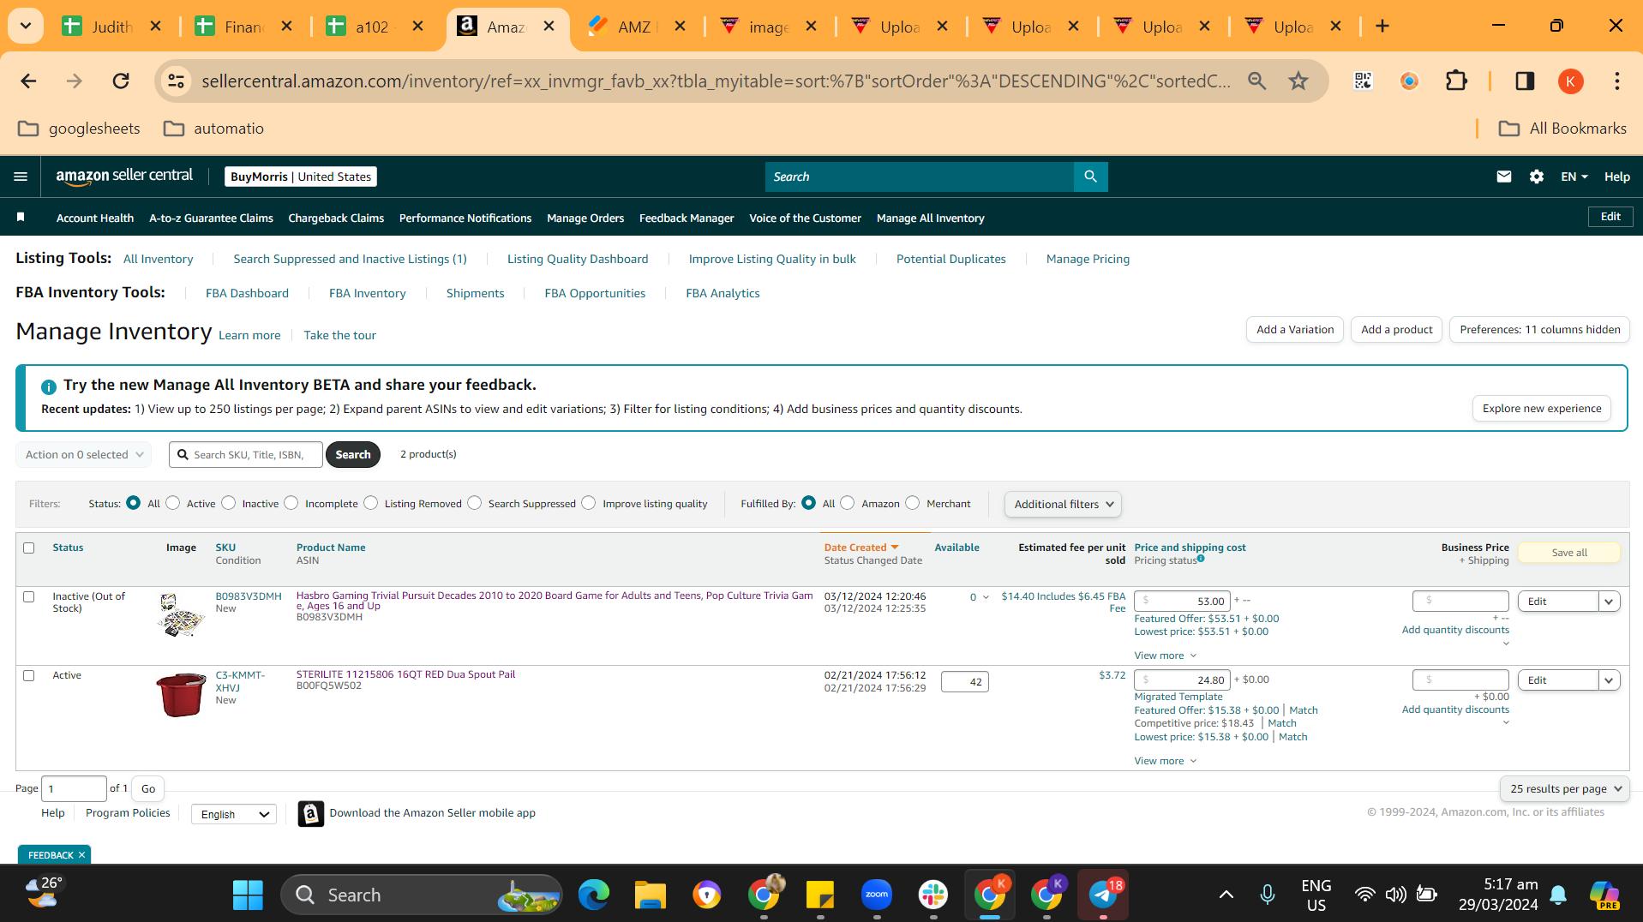1643x922 pixels.
Task: Open Microsoft Edge from the taskbar
Action: tap(593, 895)
